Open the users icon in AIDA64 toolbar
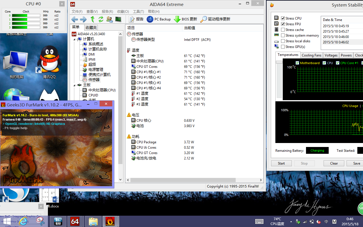The height and width of the screenshot is (227, 363). [109, 19]
